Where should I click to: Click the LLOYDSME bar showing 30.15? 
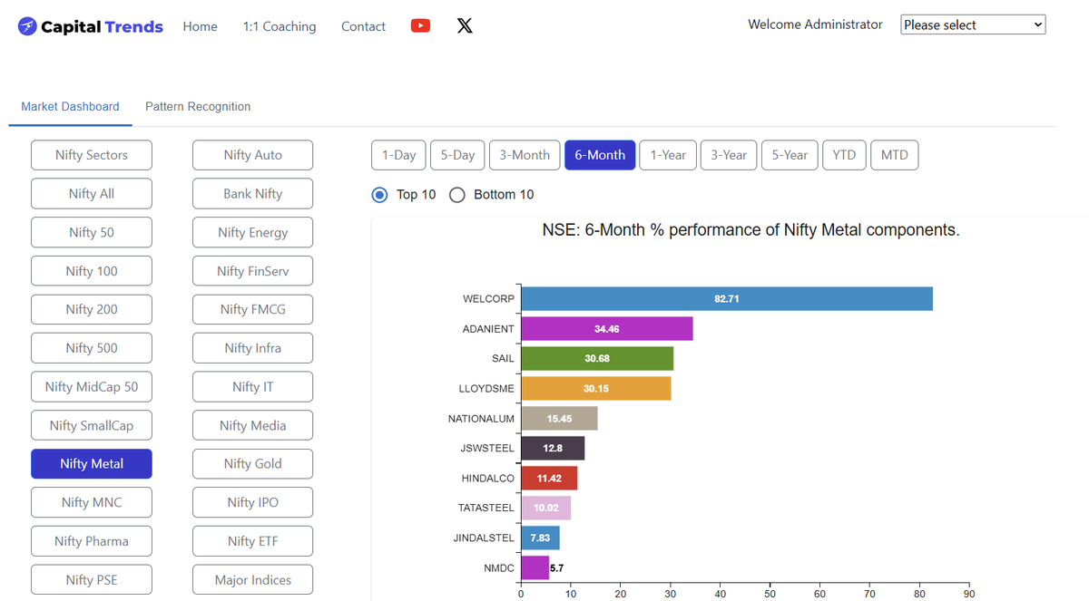tap(596, 389)
